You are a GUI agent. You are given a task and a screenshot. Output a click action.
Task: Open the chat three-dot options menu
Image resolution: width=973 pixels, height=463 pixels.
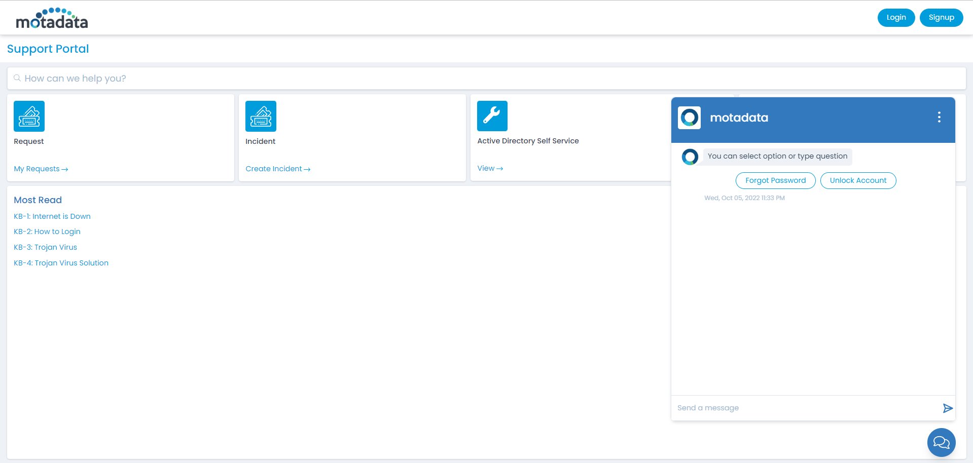[939, 118]
